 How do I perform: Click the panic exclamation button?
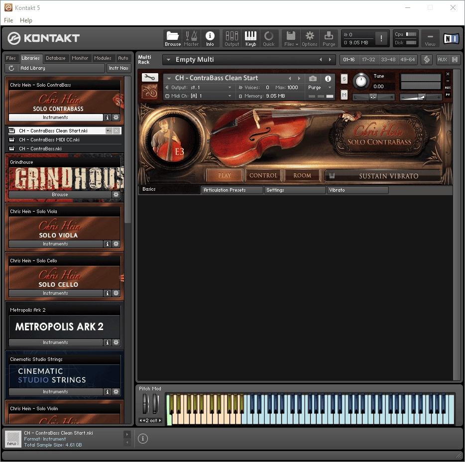coord(381,38)
